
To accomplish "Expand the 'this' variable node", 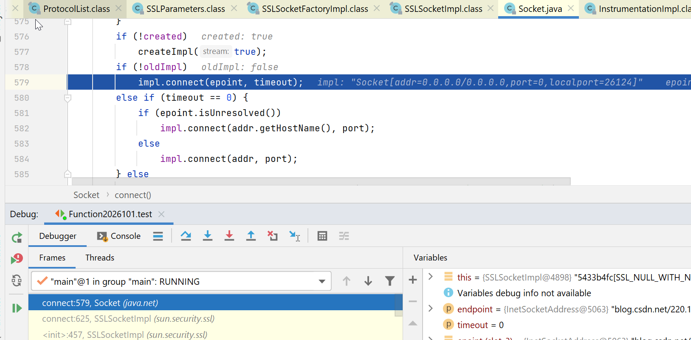I will click(431, 277).
